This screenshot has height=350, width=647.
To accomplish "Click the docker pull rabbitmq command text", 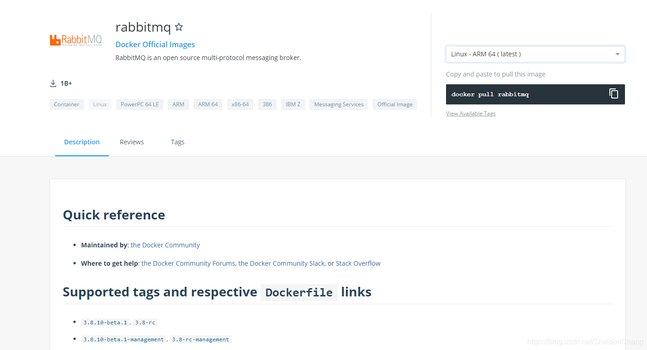I will pos(490,94).
